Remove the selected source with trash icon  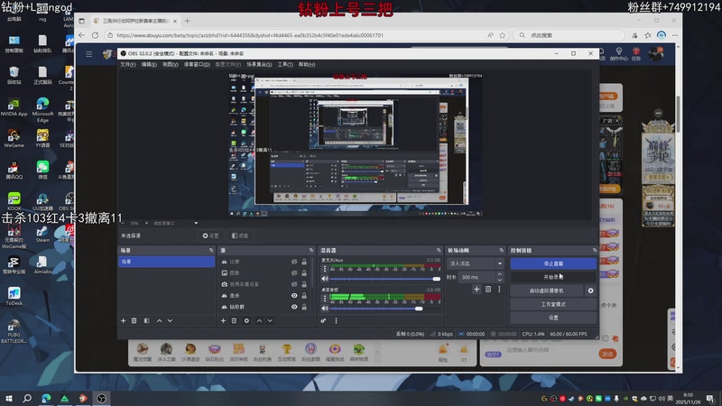pyautogui.click(x=234, y=320)
